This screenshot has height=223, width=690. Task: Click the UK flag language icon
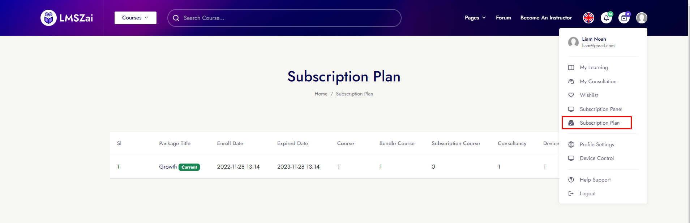pos(588,18)
